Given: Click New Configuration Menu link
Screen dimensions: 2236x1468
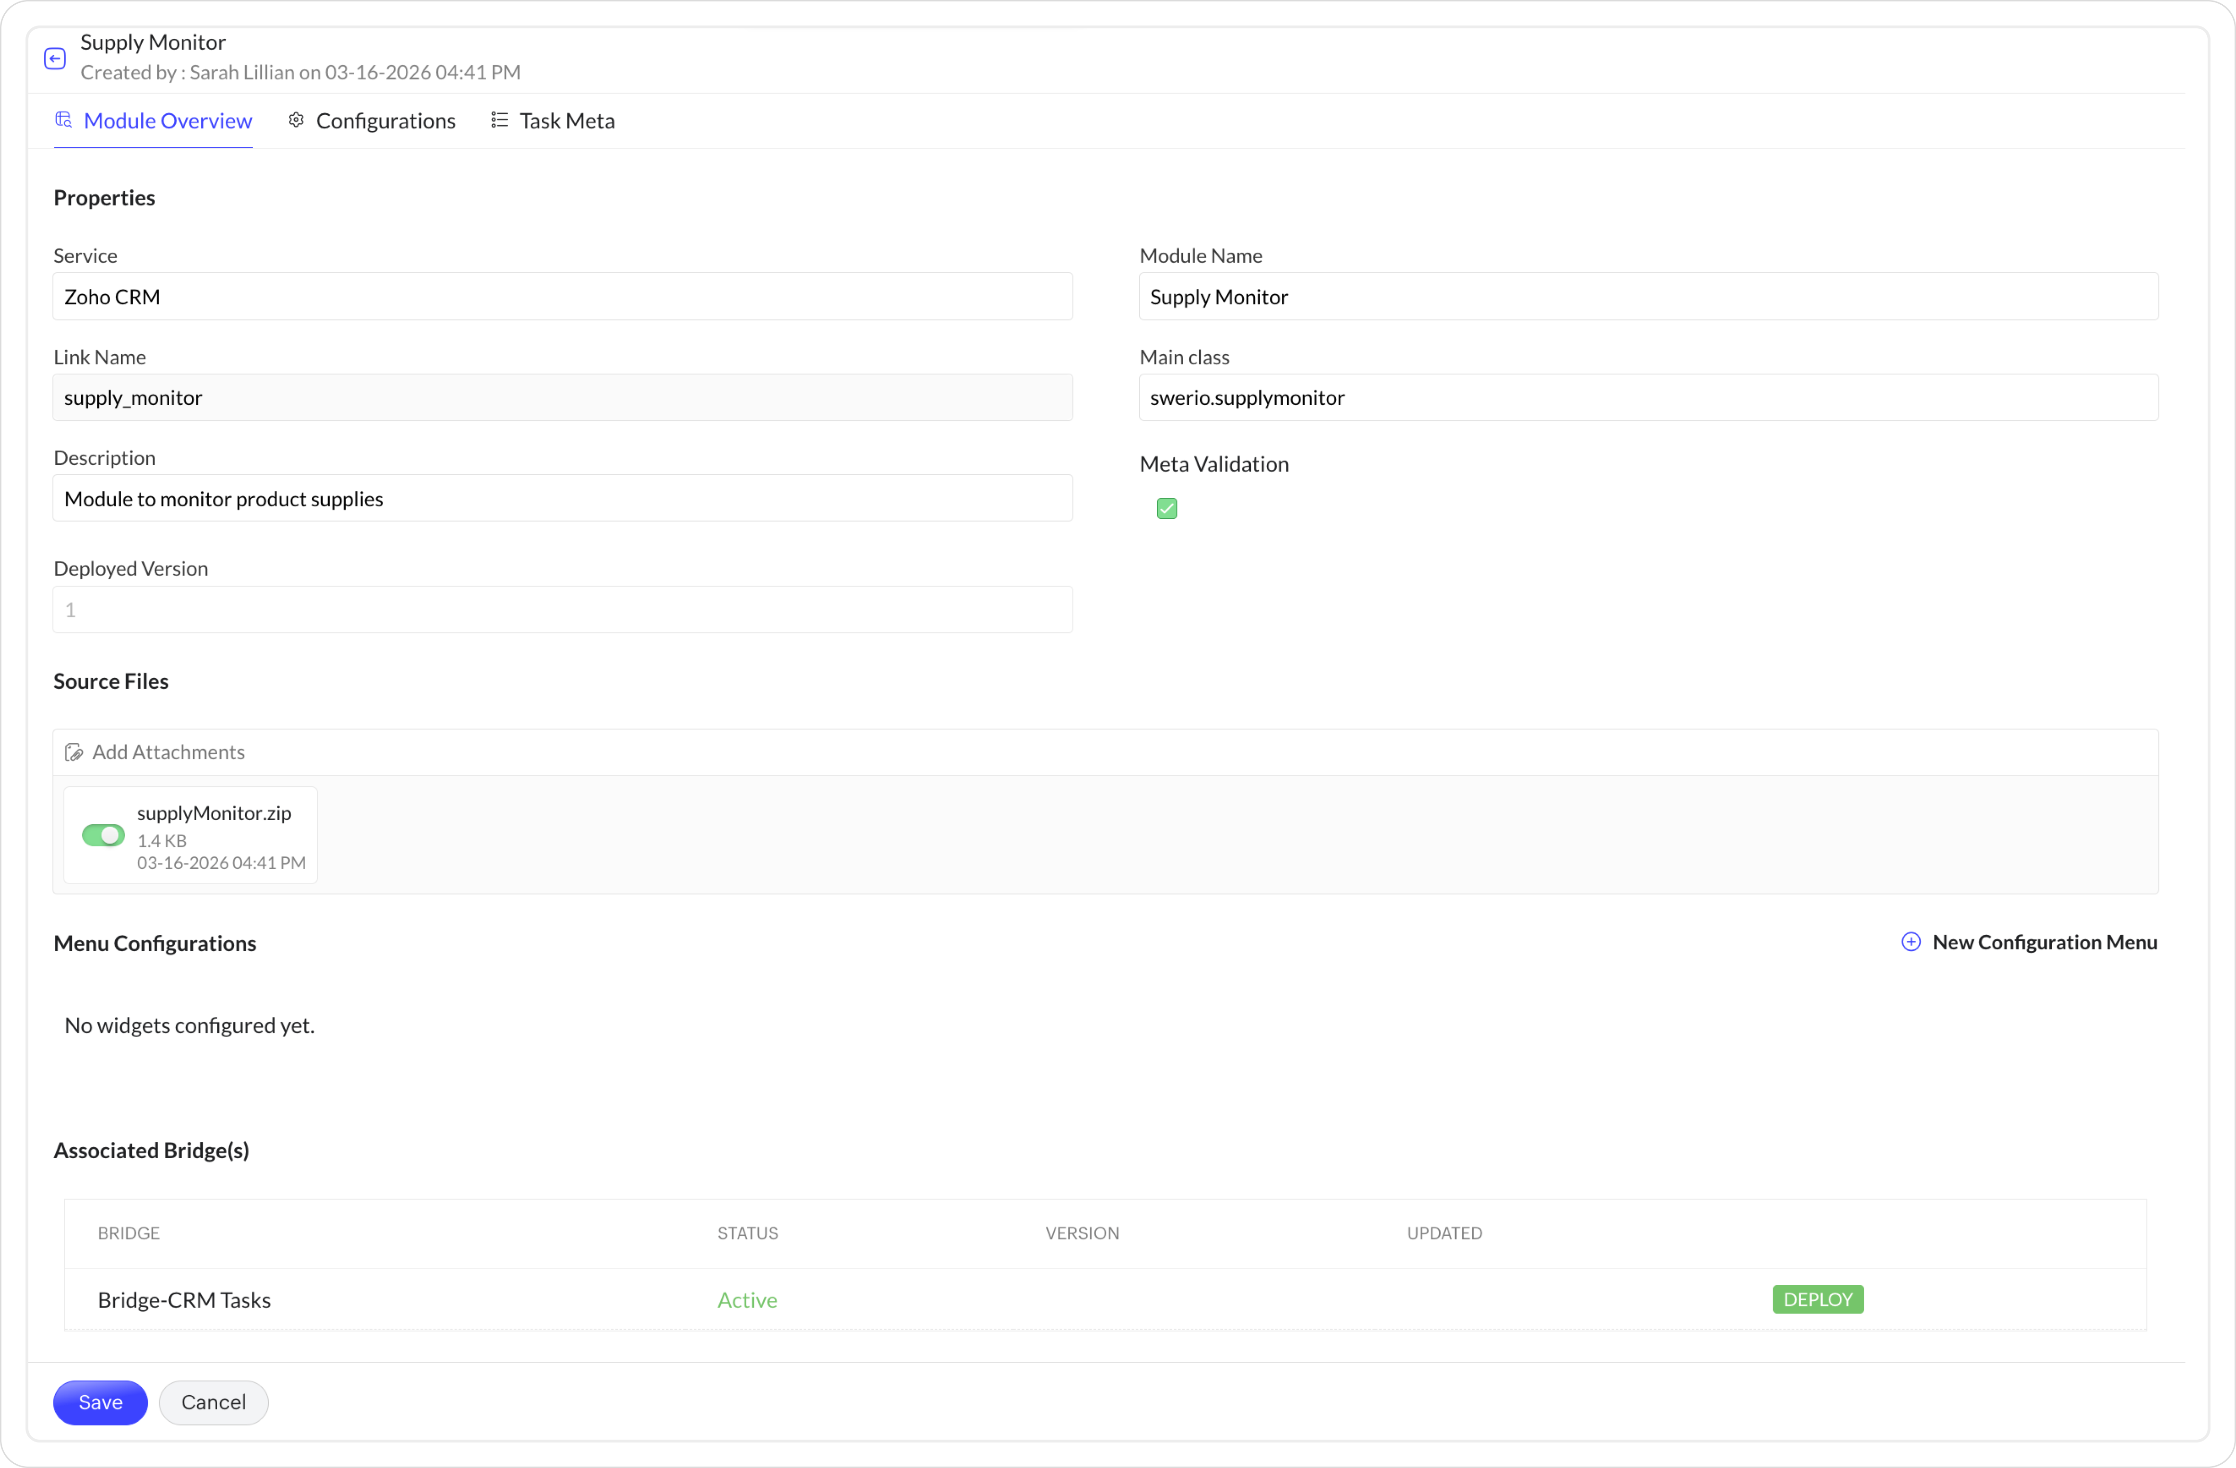Looking at the screenshot, I should coord(2043,942).
